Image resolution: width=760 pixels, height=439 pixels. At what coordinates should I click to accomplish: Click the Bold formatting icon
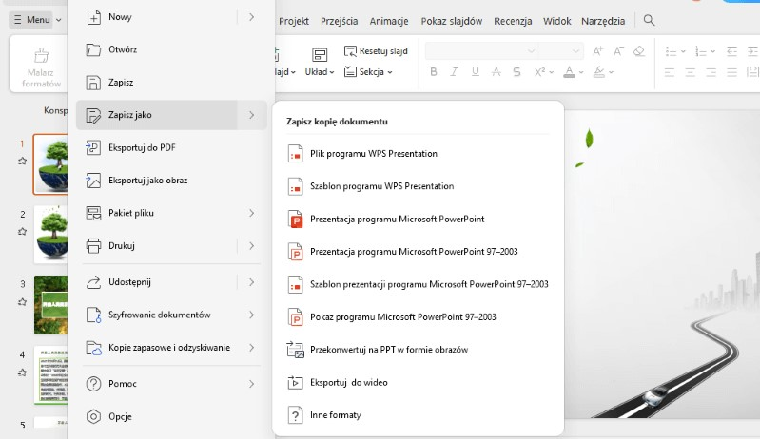point(434,72)
